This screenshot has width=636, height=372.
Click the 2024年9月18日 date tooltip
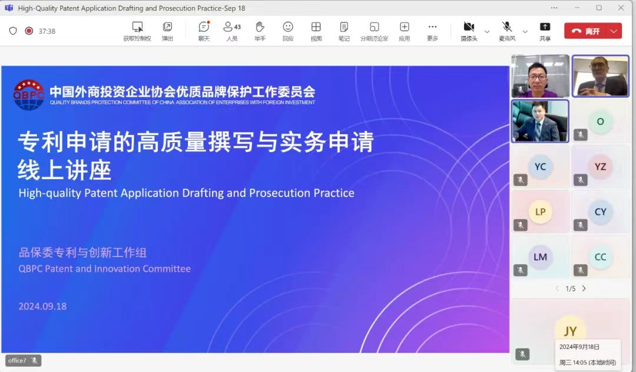[579, 347]
